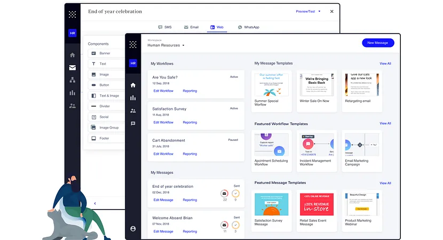
Task: Switch to the Web tab
Action: tap(217, 27)
